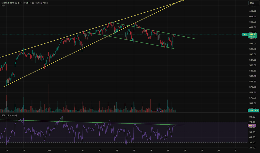Click the 599.29 current price label

[x=253, y=34]
